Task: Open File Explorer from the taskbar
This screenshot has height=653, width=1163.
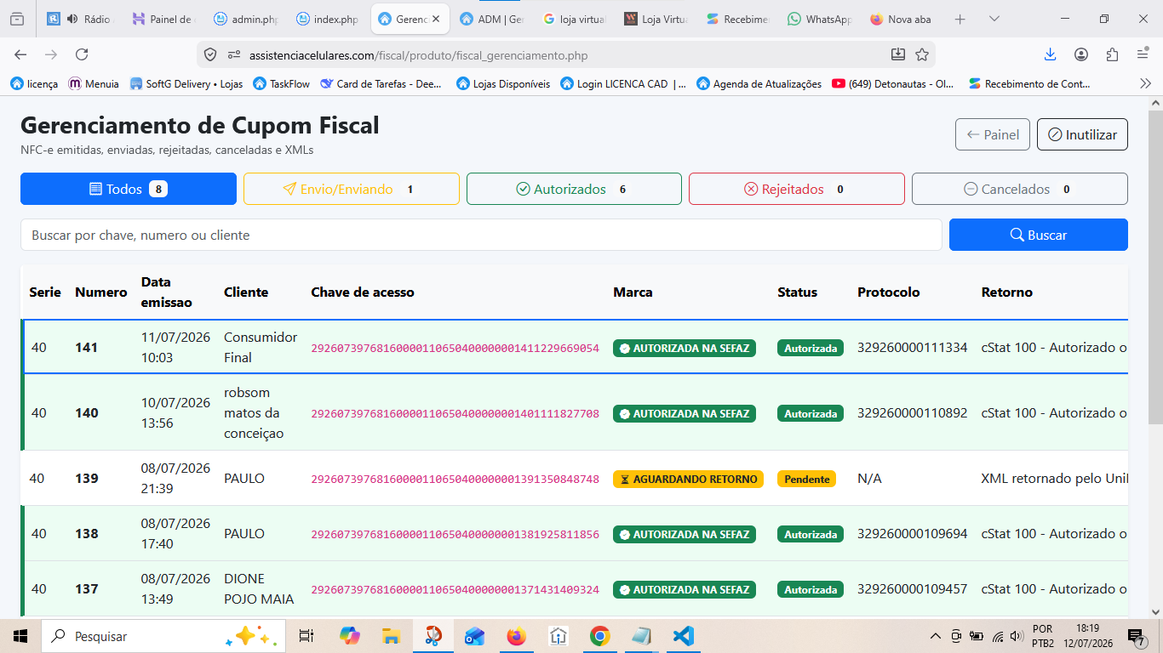Action: pos(391,636)
